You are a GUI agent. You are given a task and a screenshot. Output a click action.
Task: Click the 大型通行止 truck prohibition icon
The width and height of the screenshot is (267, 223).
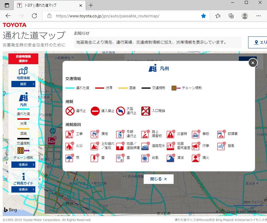tap(121, 111)
